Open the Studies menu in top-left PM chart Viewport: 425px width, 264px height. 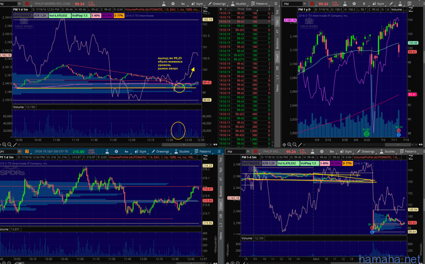pyautogui.click(x=238, y=4)
